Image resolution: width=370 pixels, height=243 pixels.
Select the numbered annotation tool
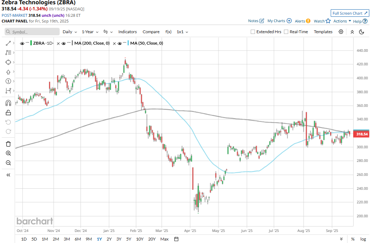(8, 81)
